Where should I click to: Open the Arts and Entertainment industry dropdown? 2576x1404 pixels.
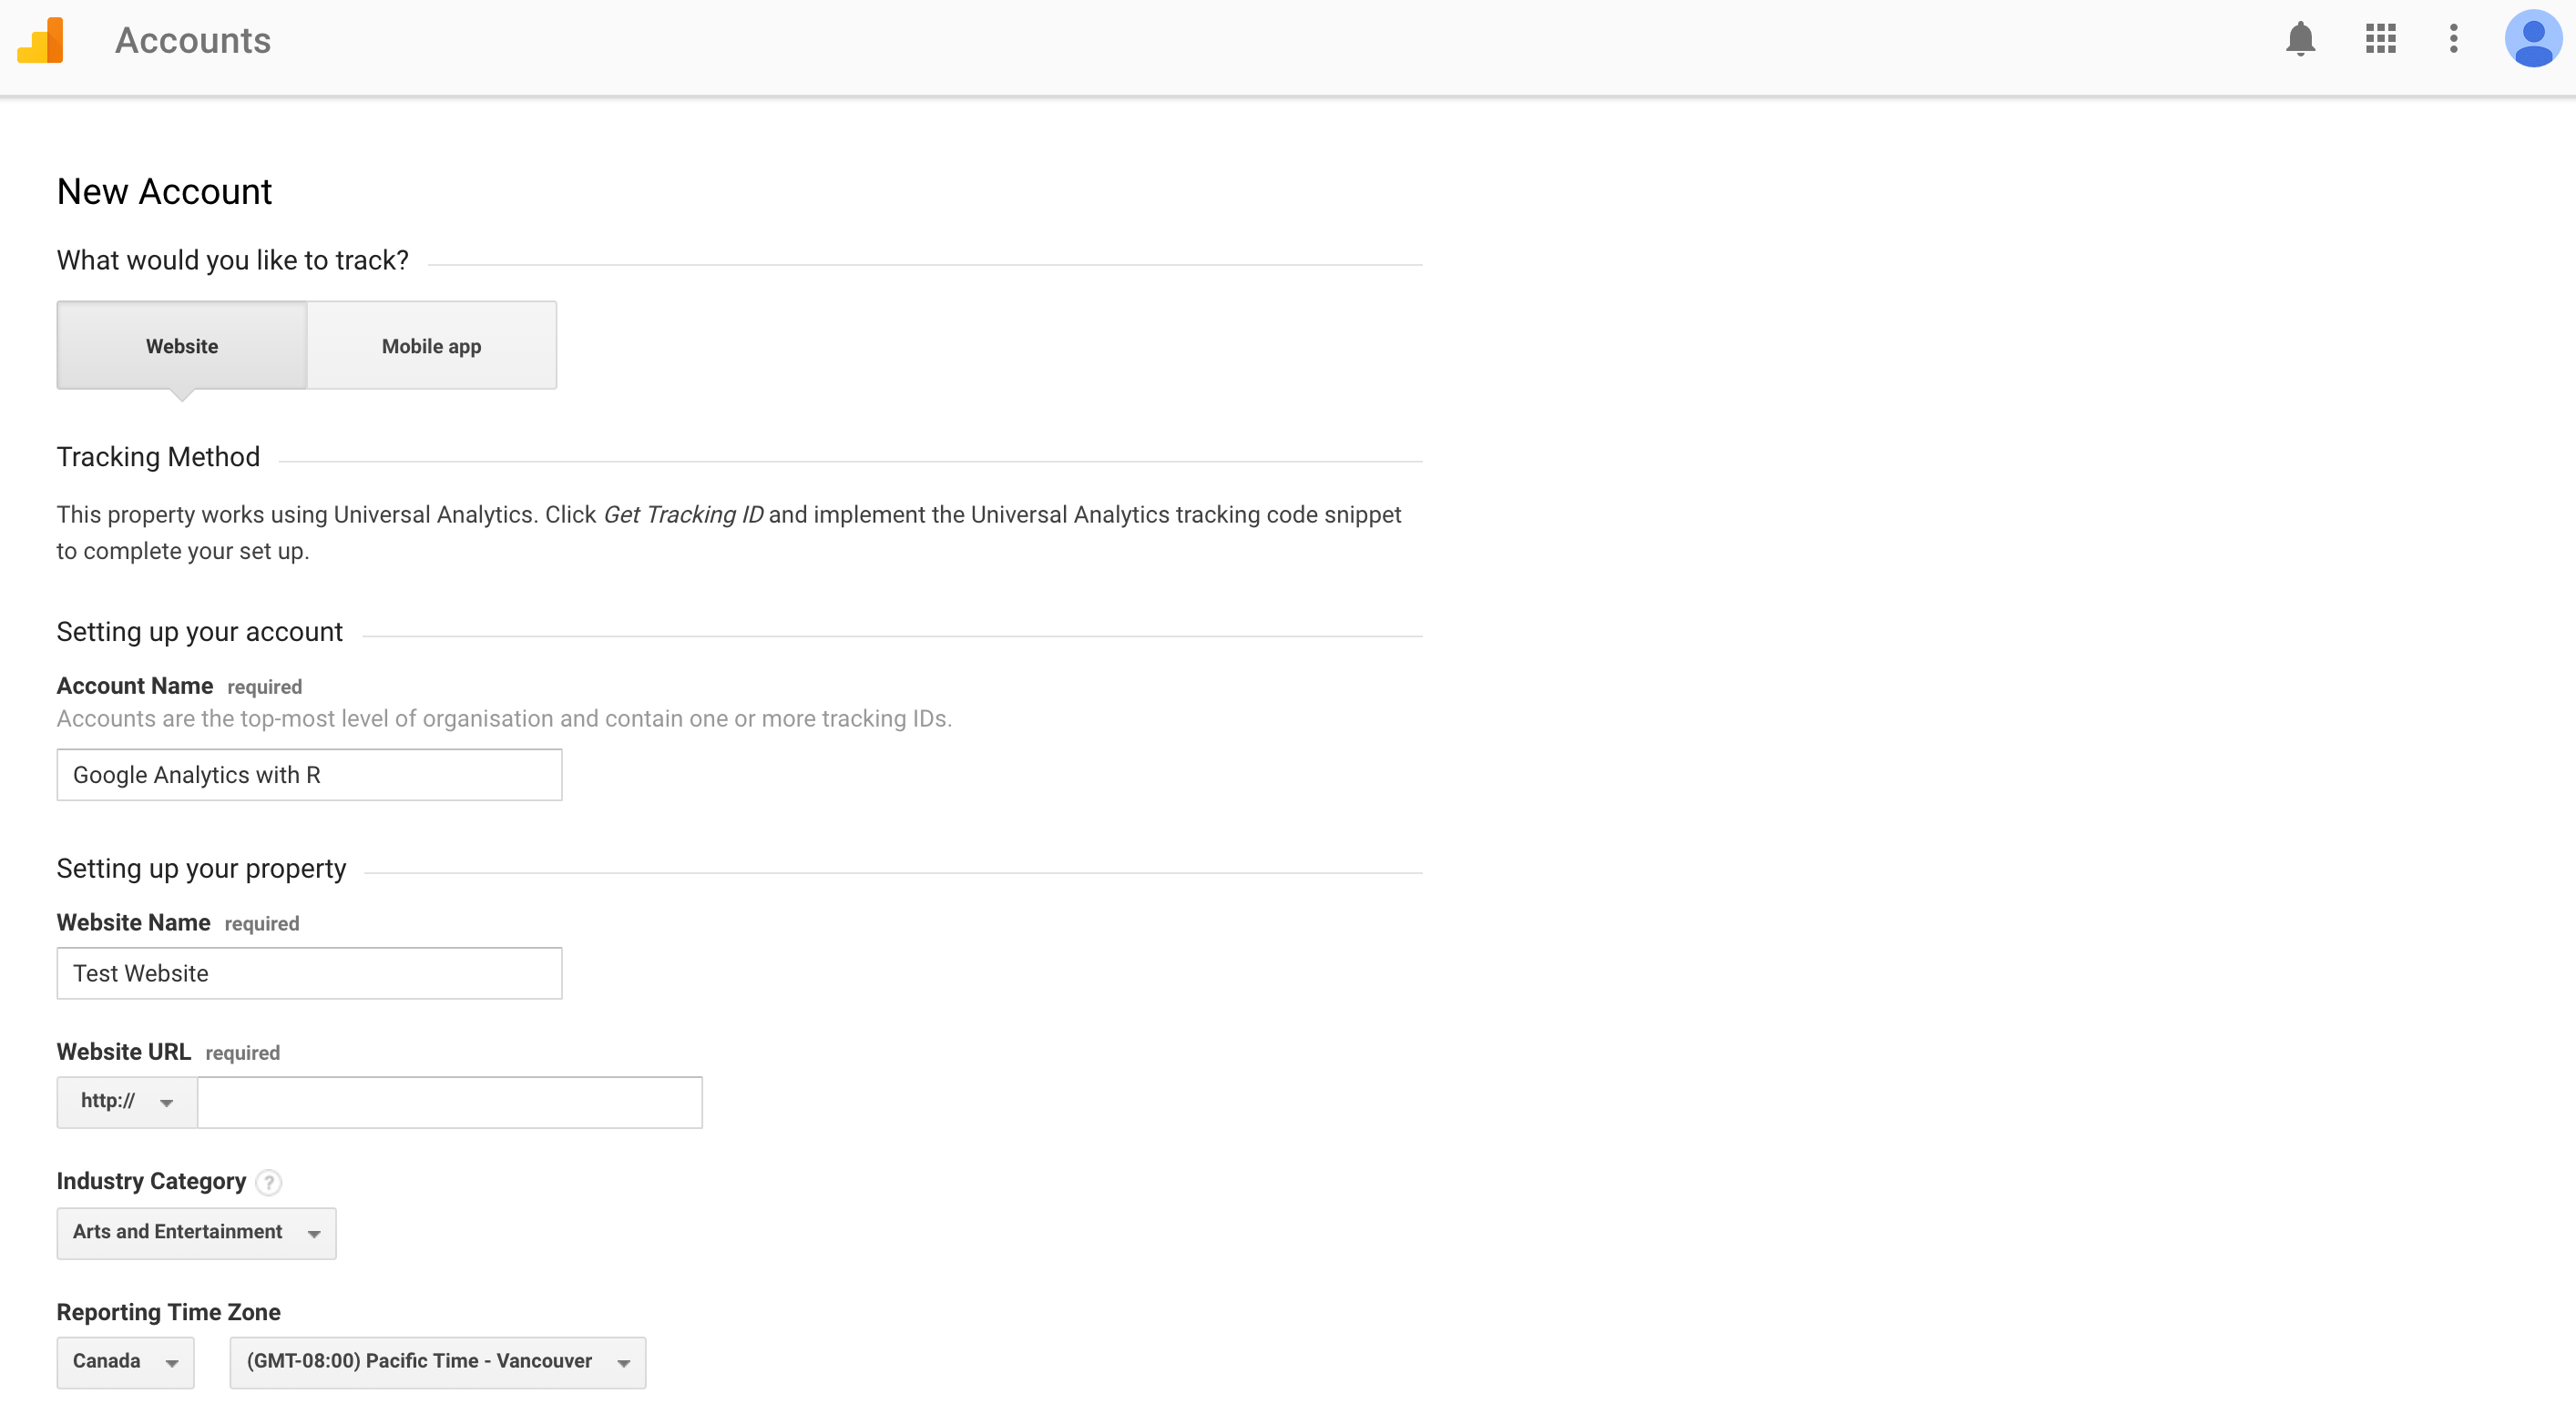click(196, 1233)
